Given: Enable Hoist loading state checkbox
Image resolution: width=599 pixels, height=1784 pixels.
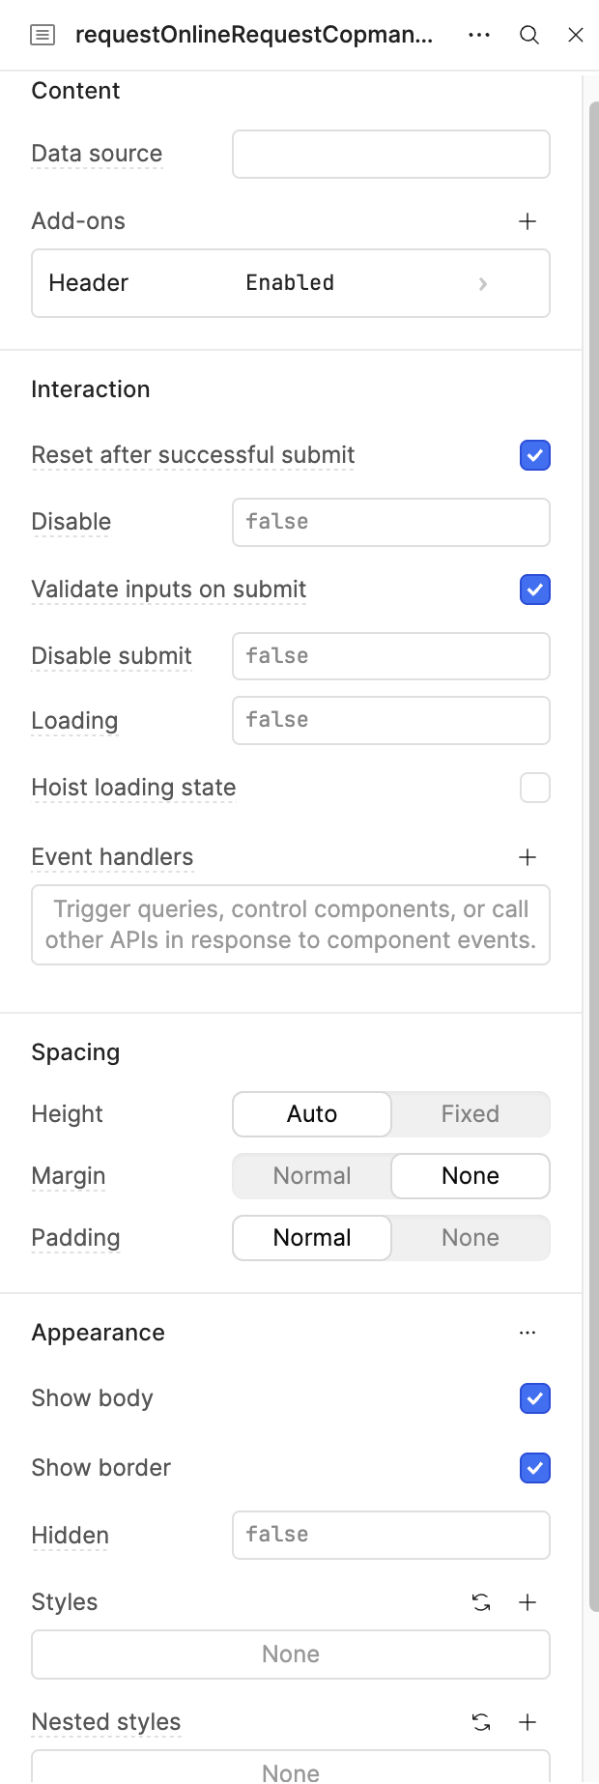Looking at the screenshot, I should [x=535, y=788].
